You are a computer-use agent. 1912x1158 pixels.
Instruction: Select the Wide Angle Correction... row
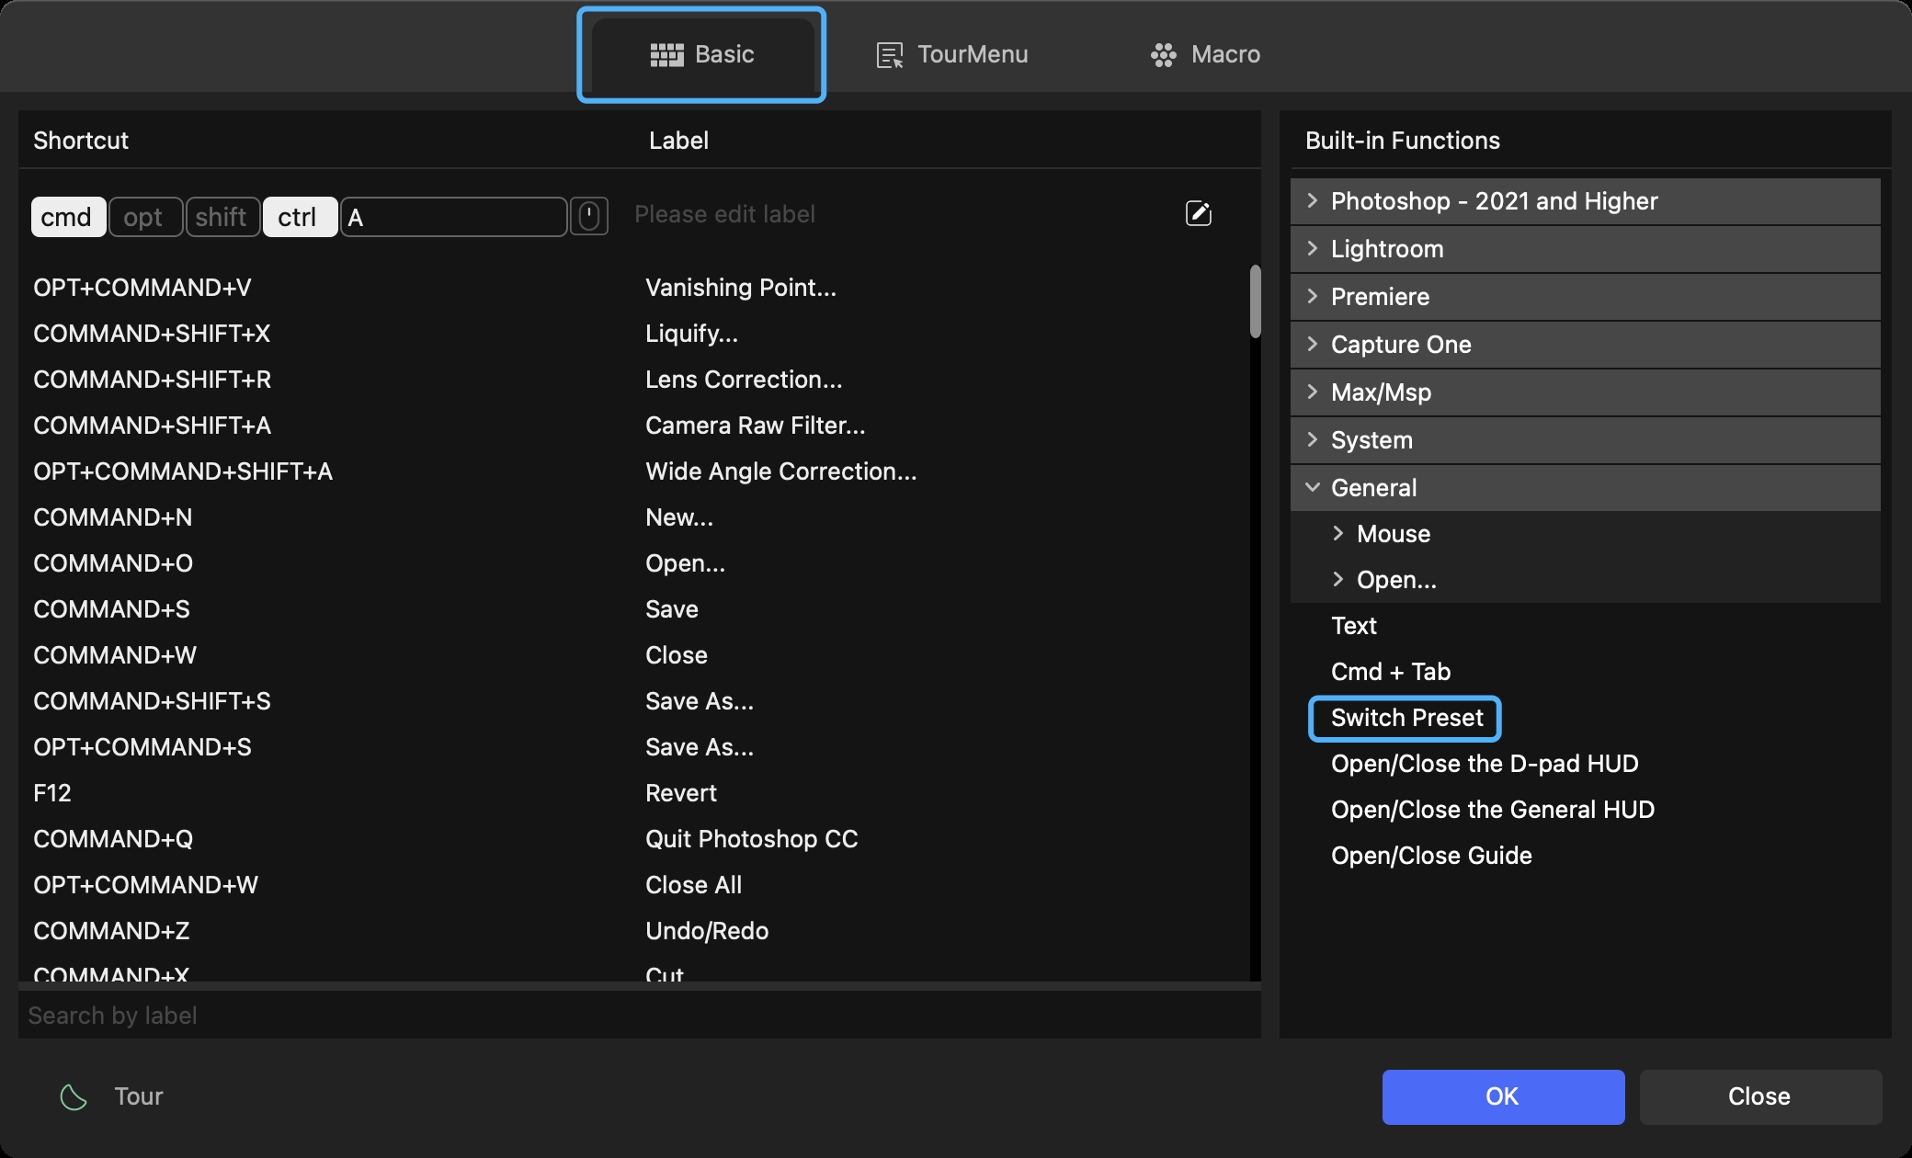point(634,471)
